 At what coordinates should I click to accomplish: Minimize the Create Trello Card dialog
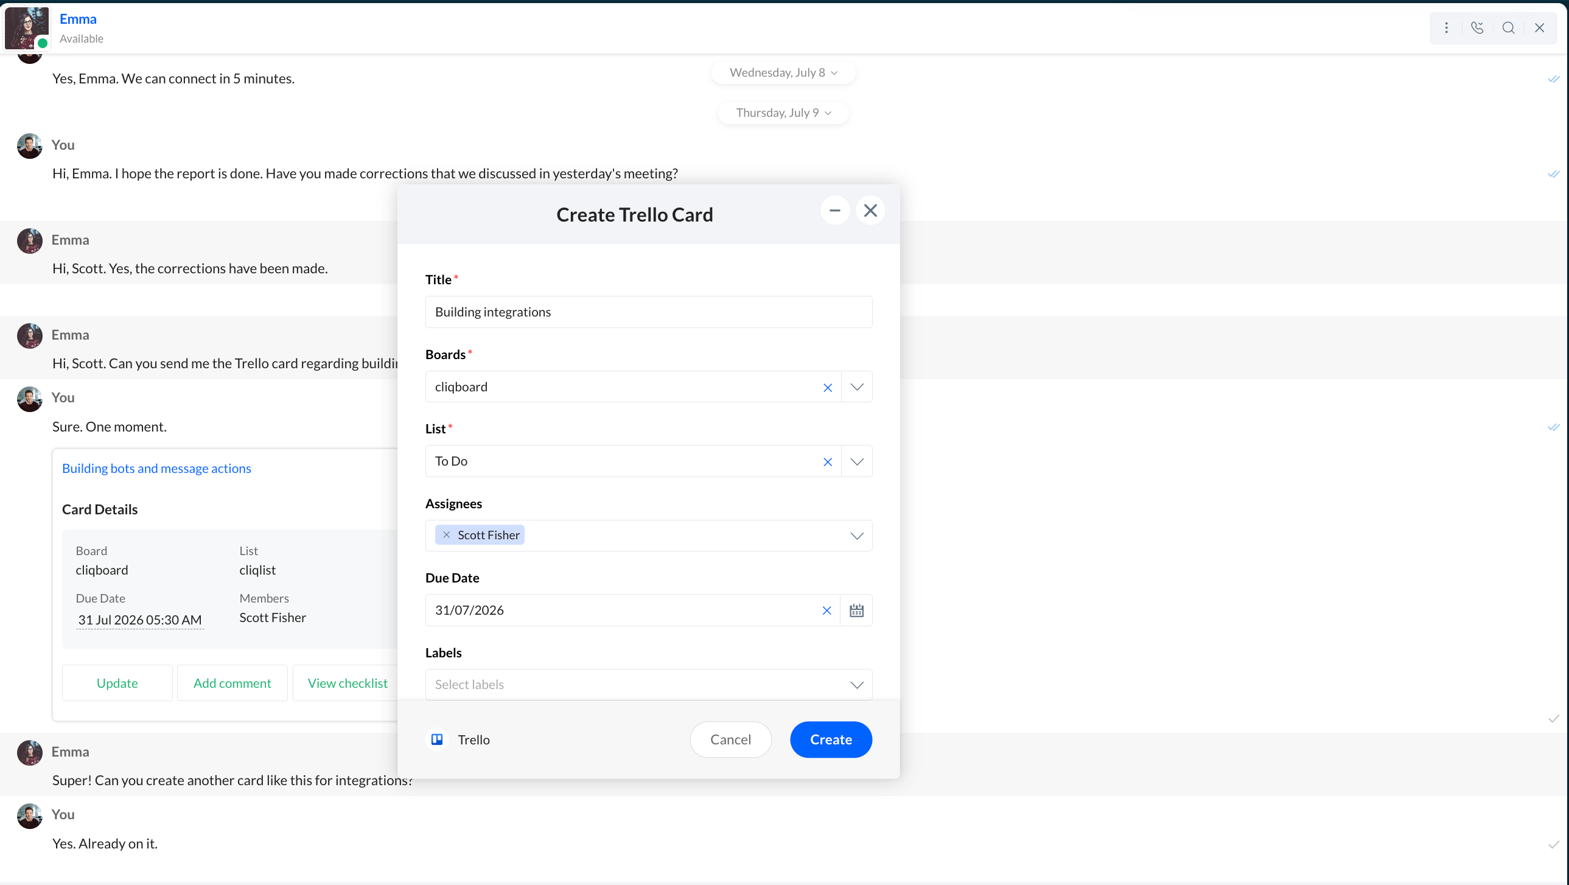pyautogui.click(x=834, y=210)
